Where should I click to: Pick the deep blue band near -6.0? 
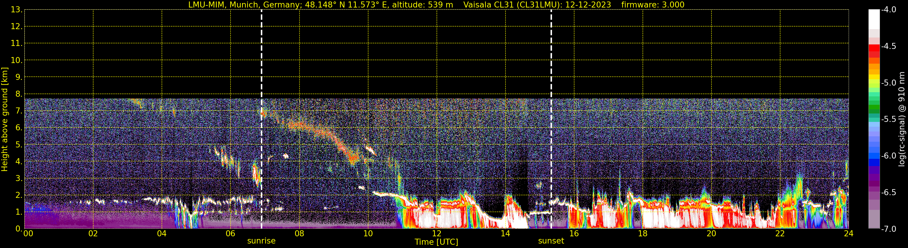pyautogui.click(x=874, y=162)
